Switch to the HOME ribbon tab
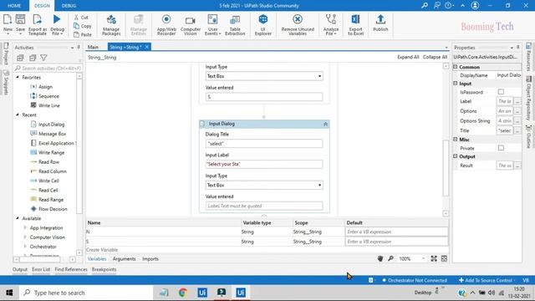The height and width of the screenshot is (301, 535). click(14, 6)
